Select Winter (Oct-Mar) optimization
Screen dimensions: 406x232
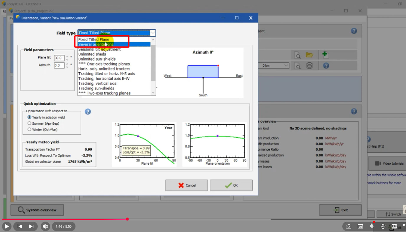click(x=29, y=129)
